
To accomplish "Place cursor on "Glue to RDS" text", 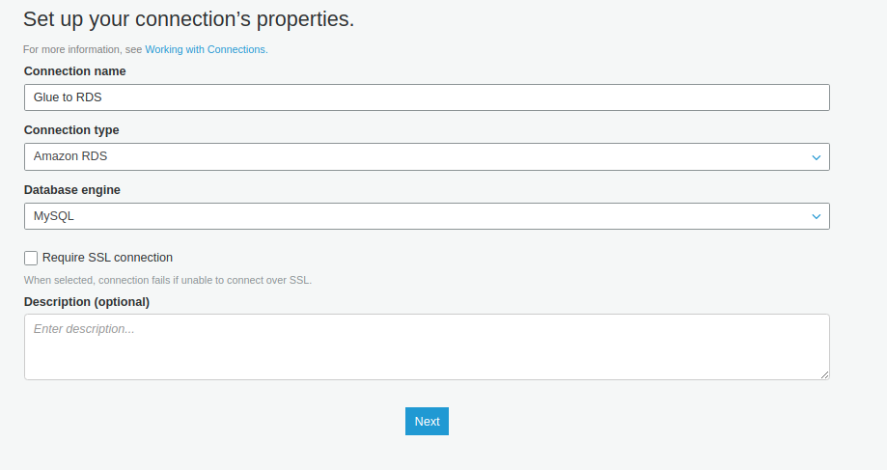I will tap(68, 97).
